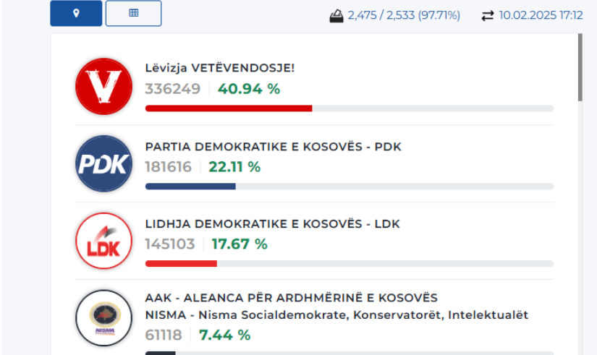
Task: Select LIDHJA DEMOKRATIKE E KOSOVËS - LDK title
Action: tap(272, 224)
